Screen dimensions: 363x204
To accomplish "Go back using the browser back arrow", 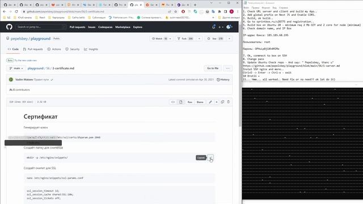I will pyautogui.click(x=5, y=11).
